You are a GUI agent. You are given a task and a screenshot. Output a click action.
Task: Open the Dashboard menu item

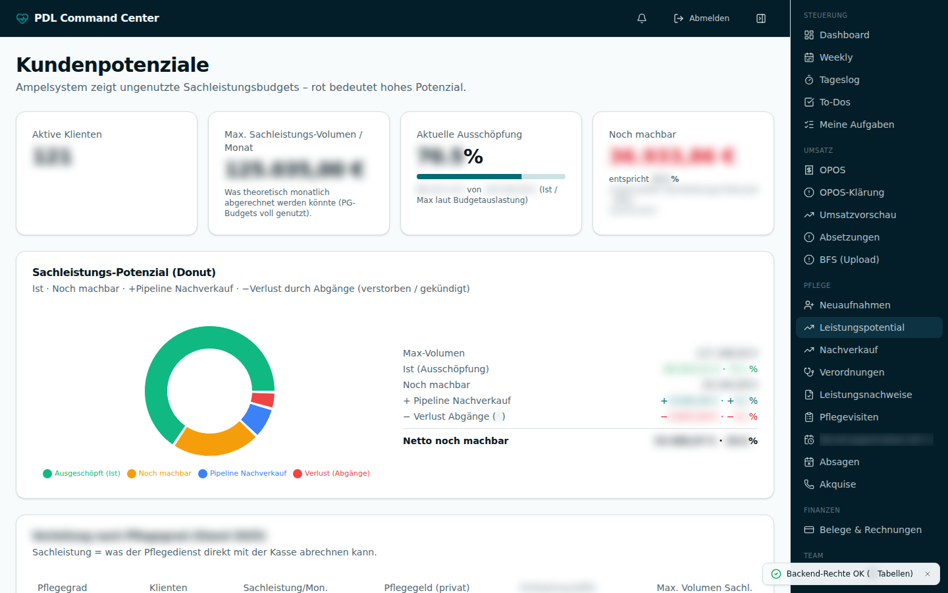coord(869,35)
